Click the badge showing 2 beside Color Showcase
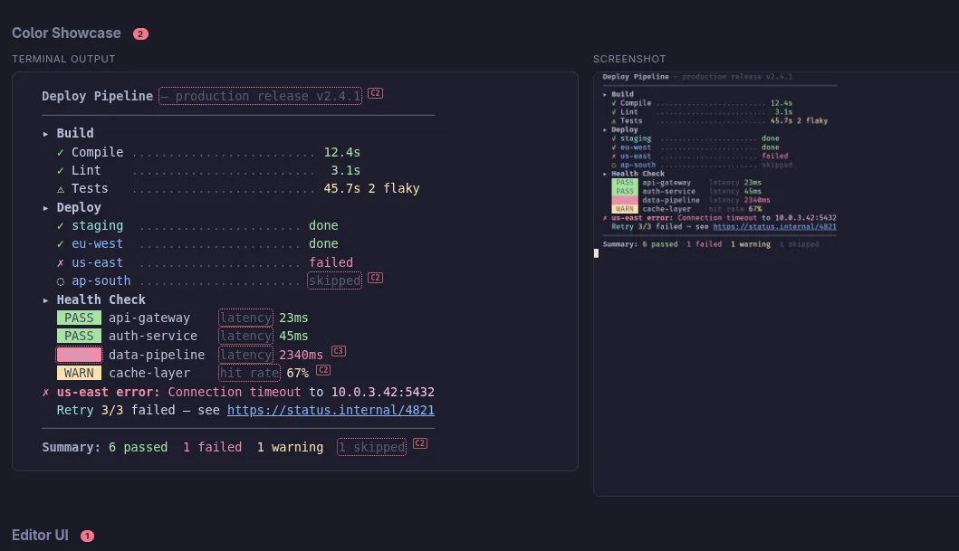Image resolution: width=959 pixels, height=551 pixels. tap(140, 33)
